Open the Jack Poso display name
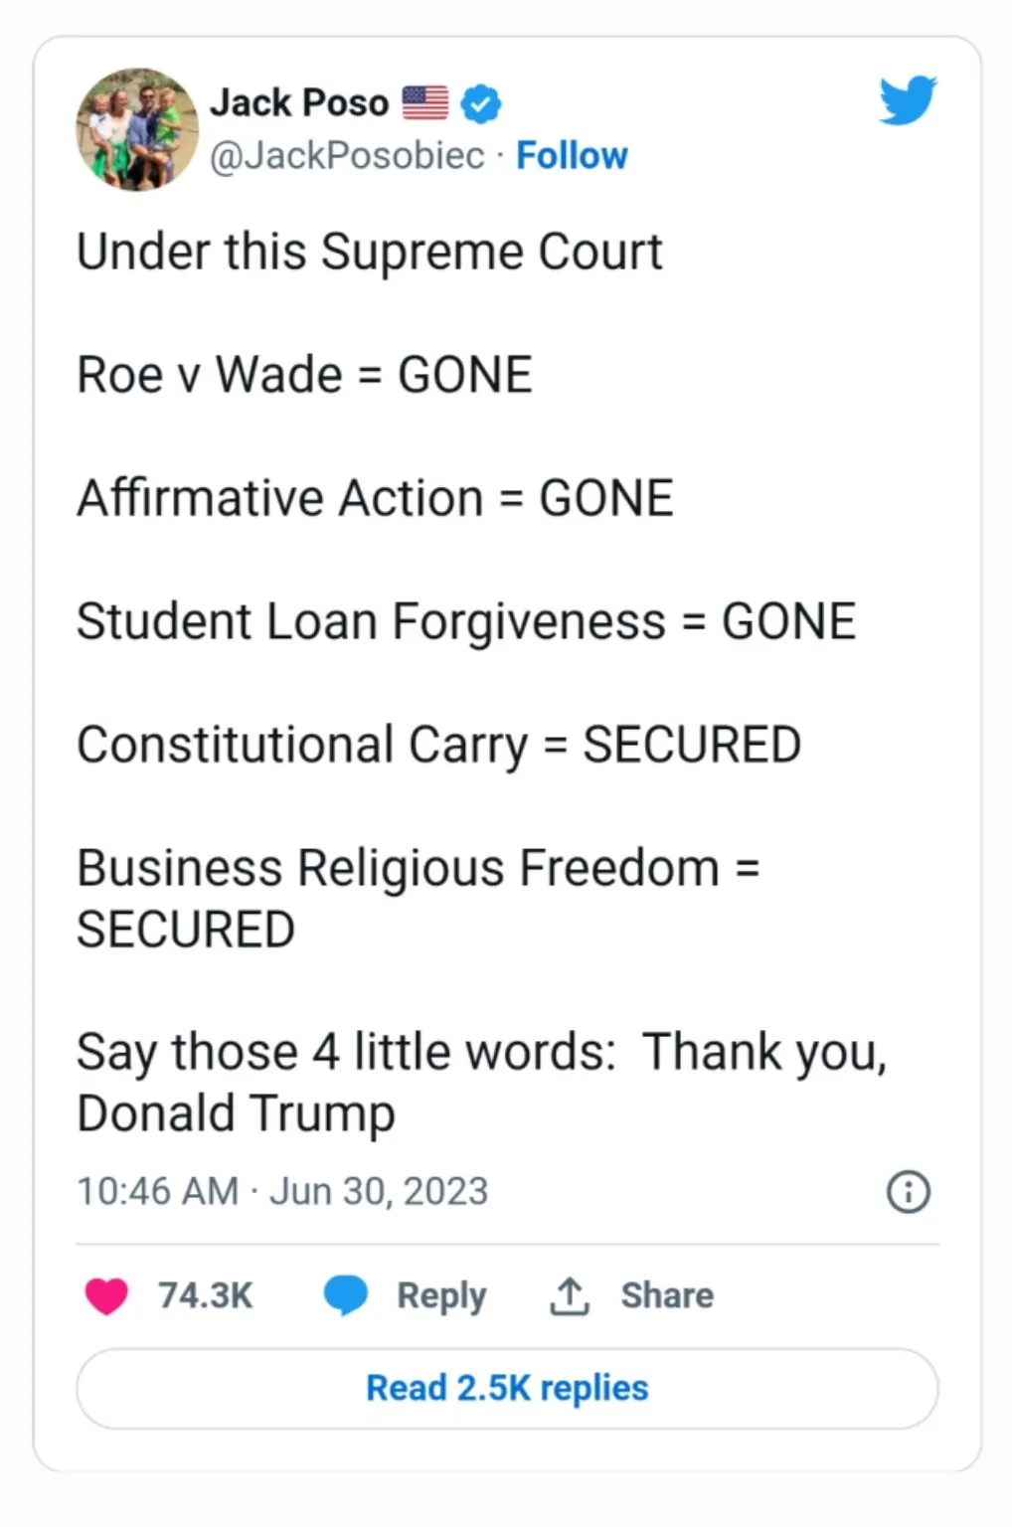The height and width of the screenshot is (1527, 1012). pyautogui.click(x=299, y=102)
